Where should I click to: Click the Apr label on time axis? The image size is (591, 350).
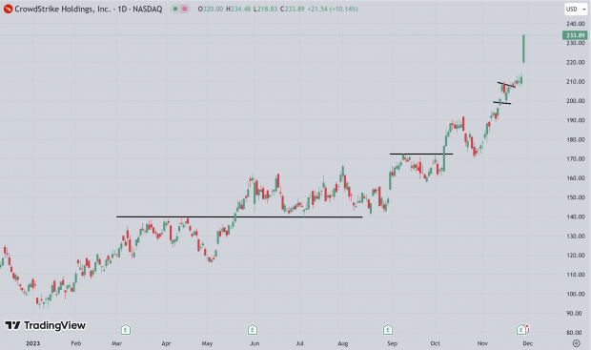pos(166,343)
